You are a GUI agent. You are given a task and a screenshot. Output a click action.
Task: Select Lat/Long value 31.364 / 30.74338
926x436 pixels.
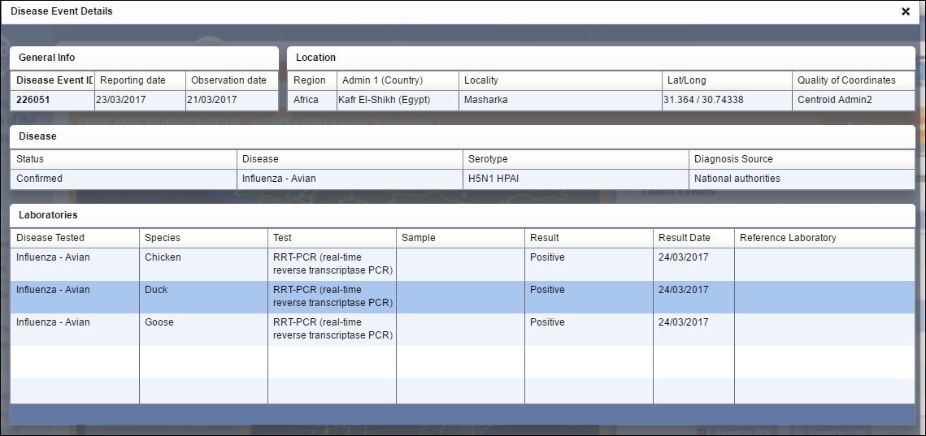point(727,101)
